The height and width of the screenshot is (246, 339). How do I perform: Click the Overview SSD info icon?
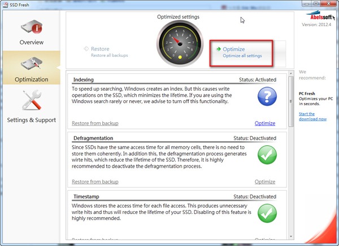pos(32,26)
